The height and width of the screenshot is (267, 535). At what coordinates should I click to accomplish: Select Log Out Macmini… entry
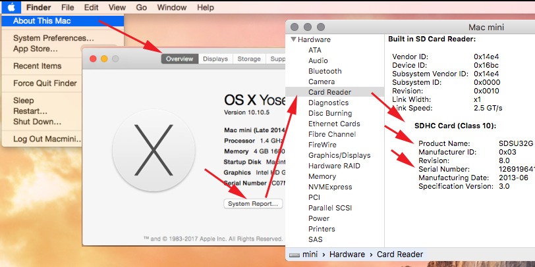pyautogui.click(x=47, y=139)
